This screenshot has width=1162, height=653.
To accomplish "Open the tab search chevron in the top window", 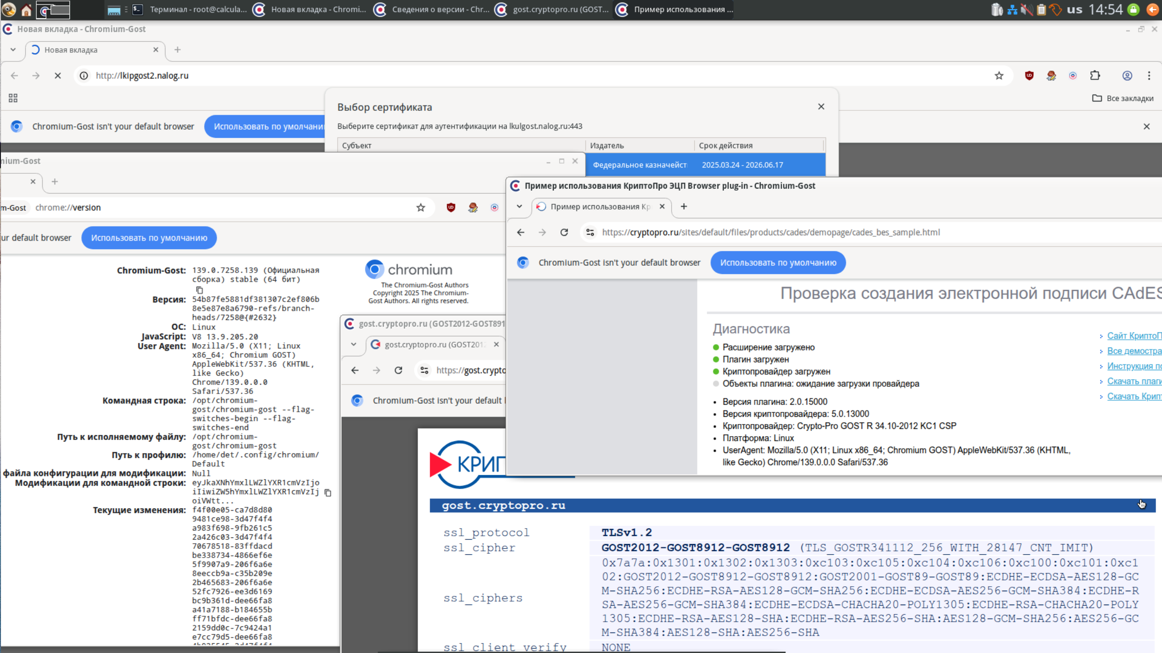I will pyautogui.click(x=13, y=50).
